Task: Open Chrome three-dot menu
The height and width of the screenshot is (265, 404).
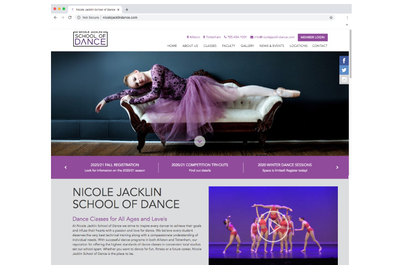Action: click(347, 17)
